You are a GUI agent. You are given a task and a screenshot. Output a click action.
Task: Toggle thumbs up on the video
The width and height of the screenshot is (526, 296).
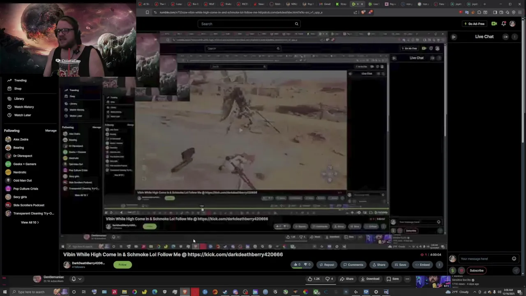pos(297,265)
